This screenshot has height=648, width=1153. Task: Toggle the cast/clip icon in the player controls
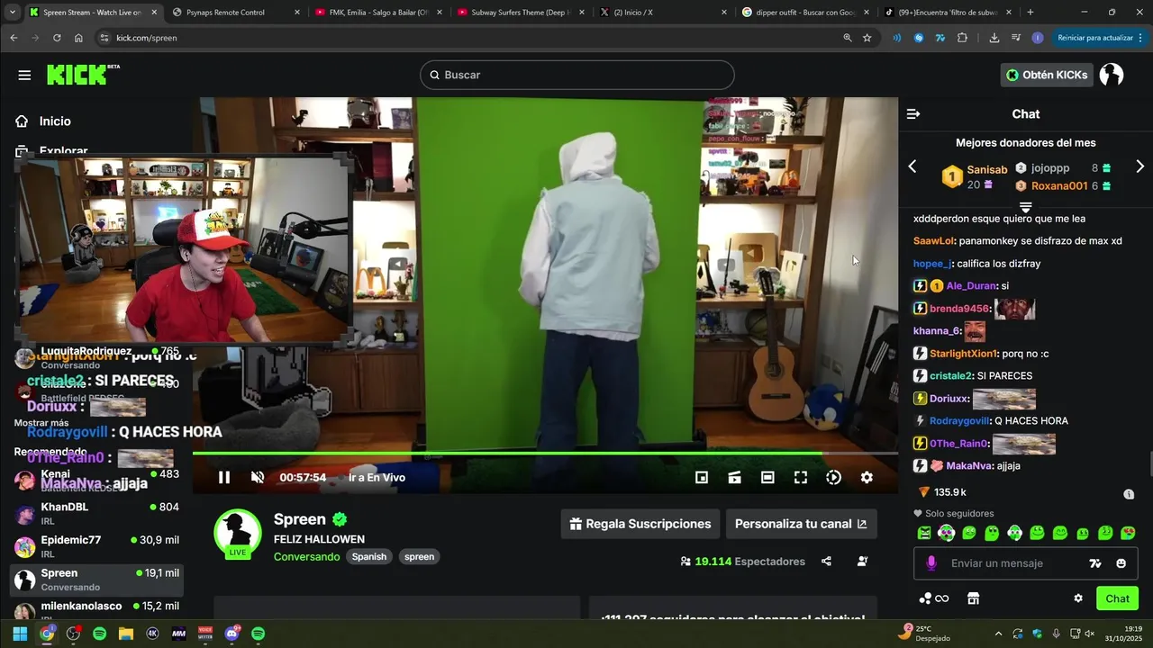(735, 478)
